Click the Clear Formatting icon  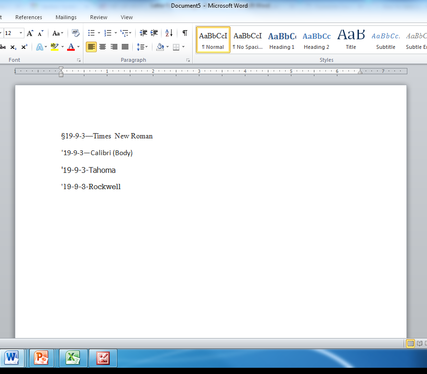[x=75, y=33]
